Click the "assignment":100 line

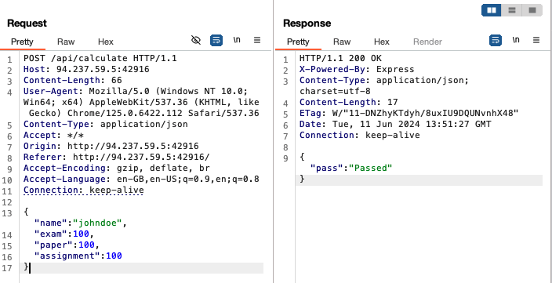point(78,256)
